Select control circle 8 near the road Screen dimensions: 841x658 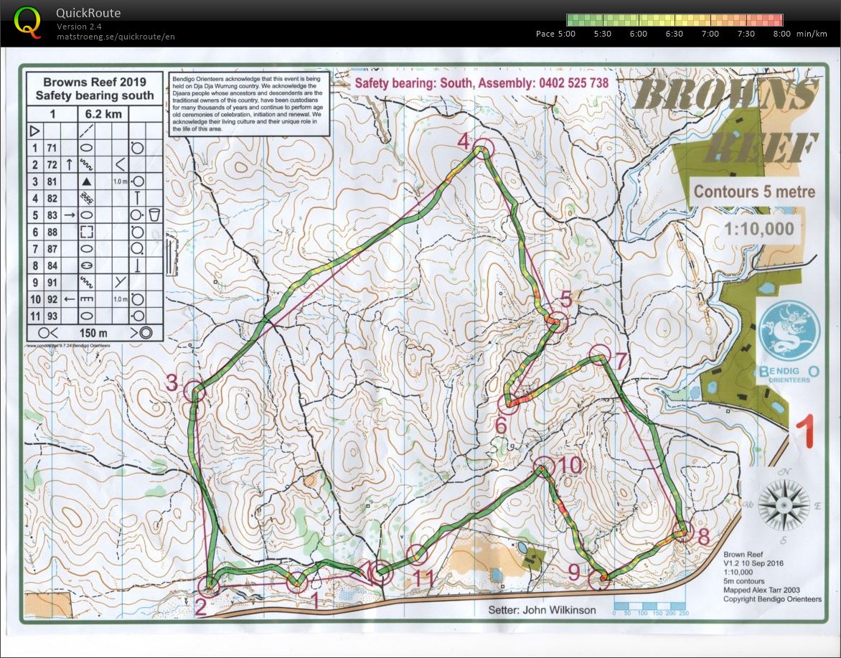point(682,533)
